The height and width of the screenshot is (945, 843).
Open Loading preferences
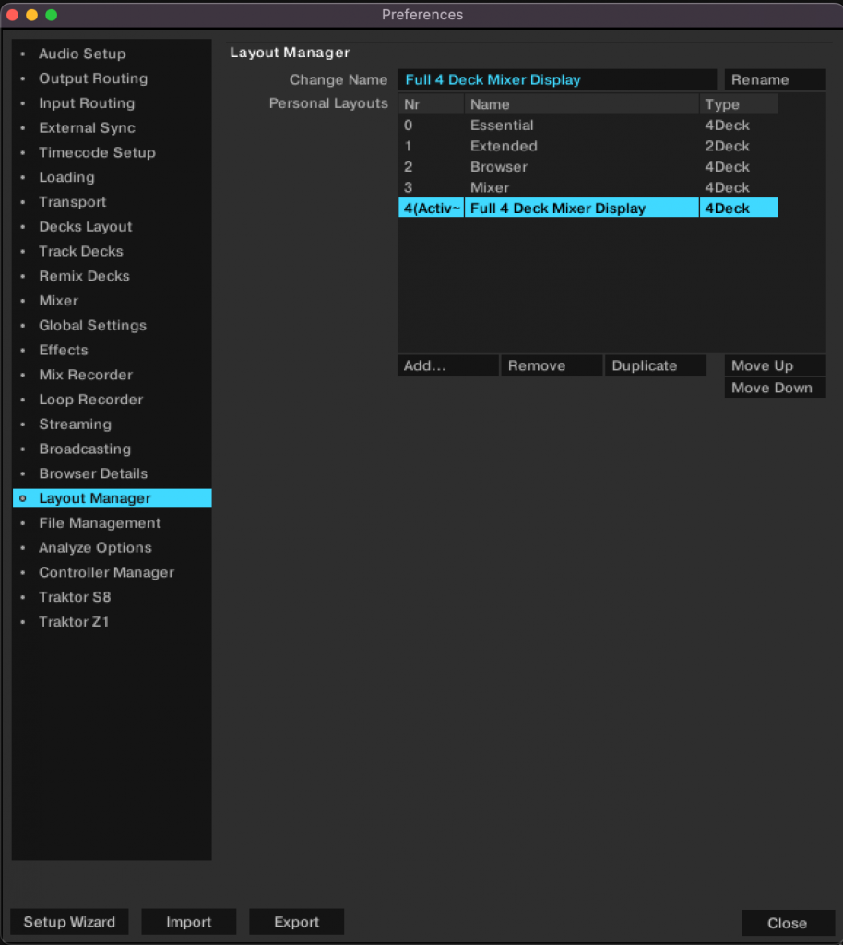click(112, 177)
